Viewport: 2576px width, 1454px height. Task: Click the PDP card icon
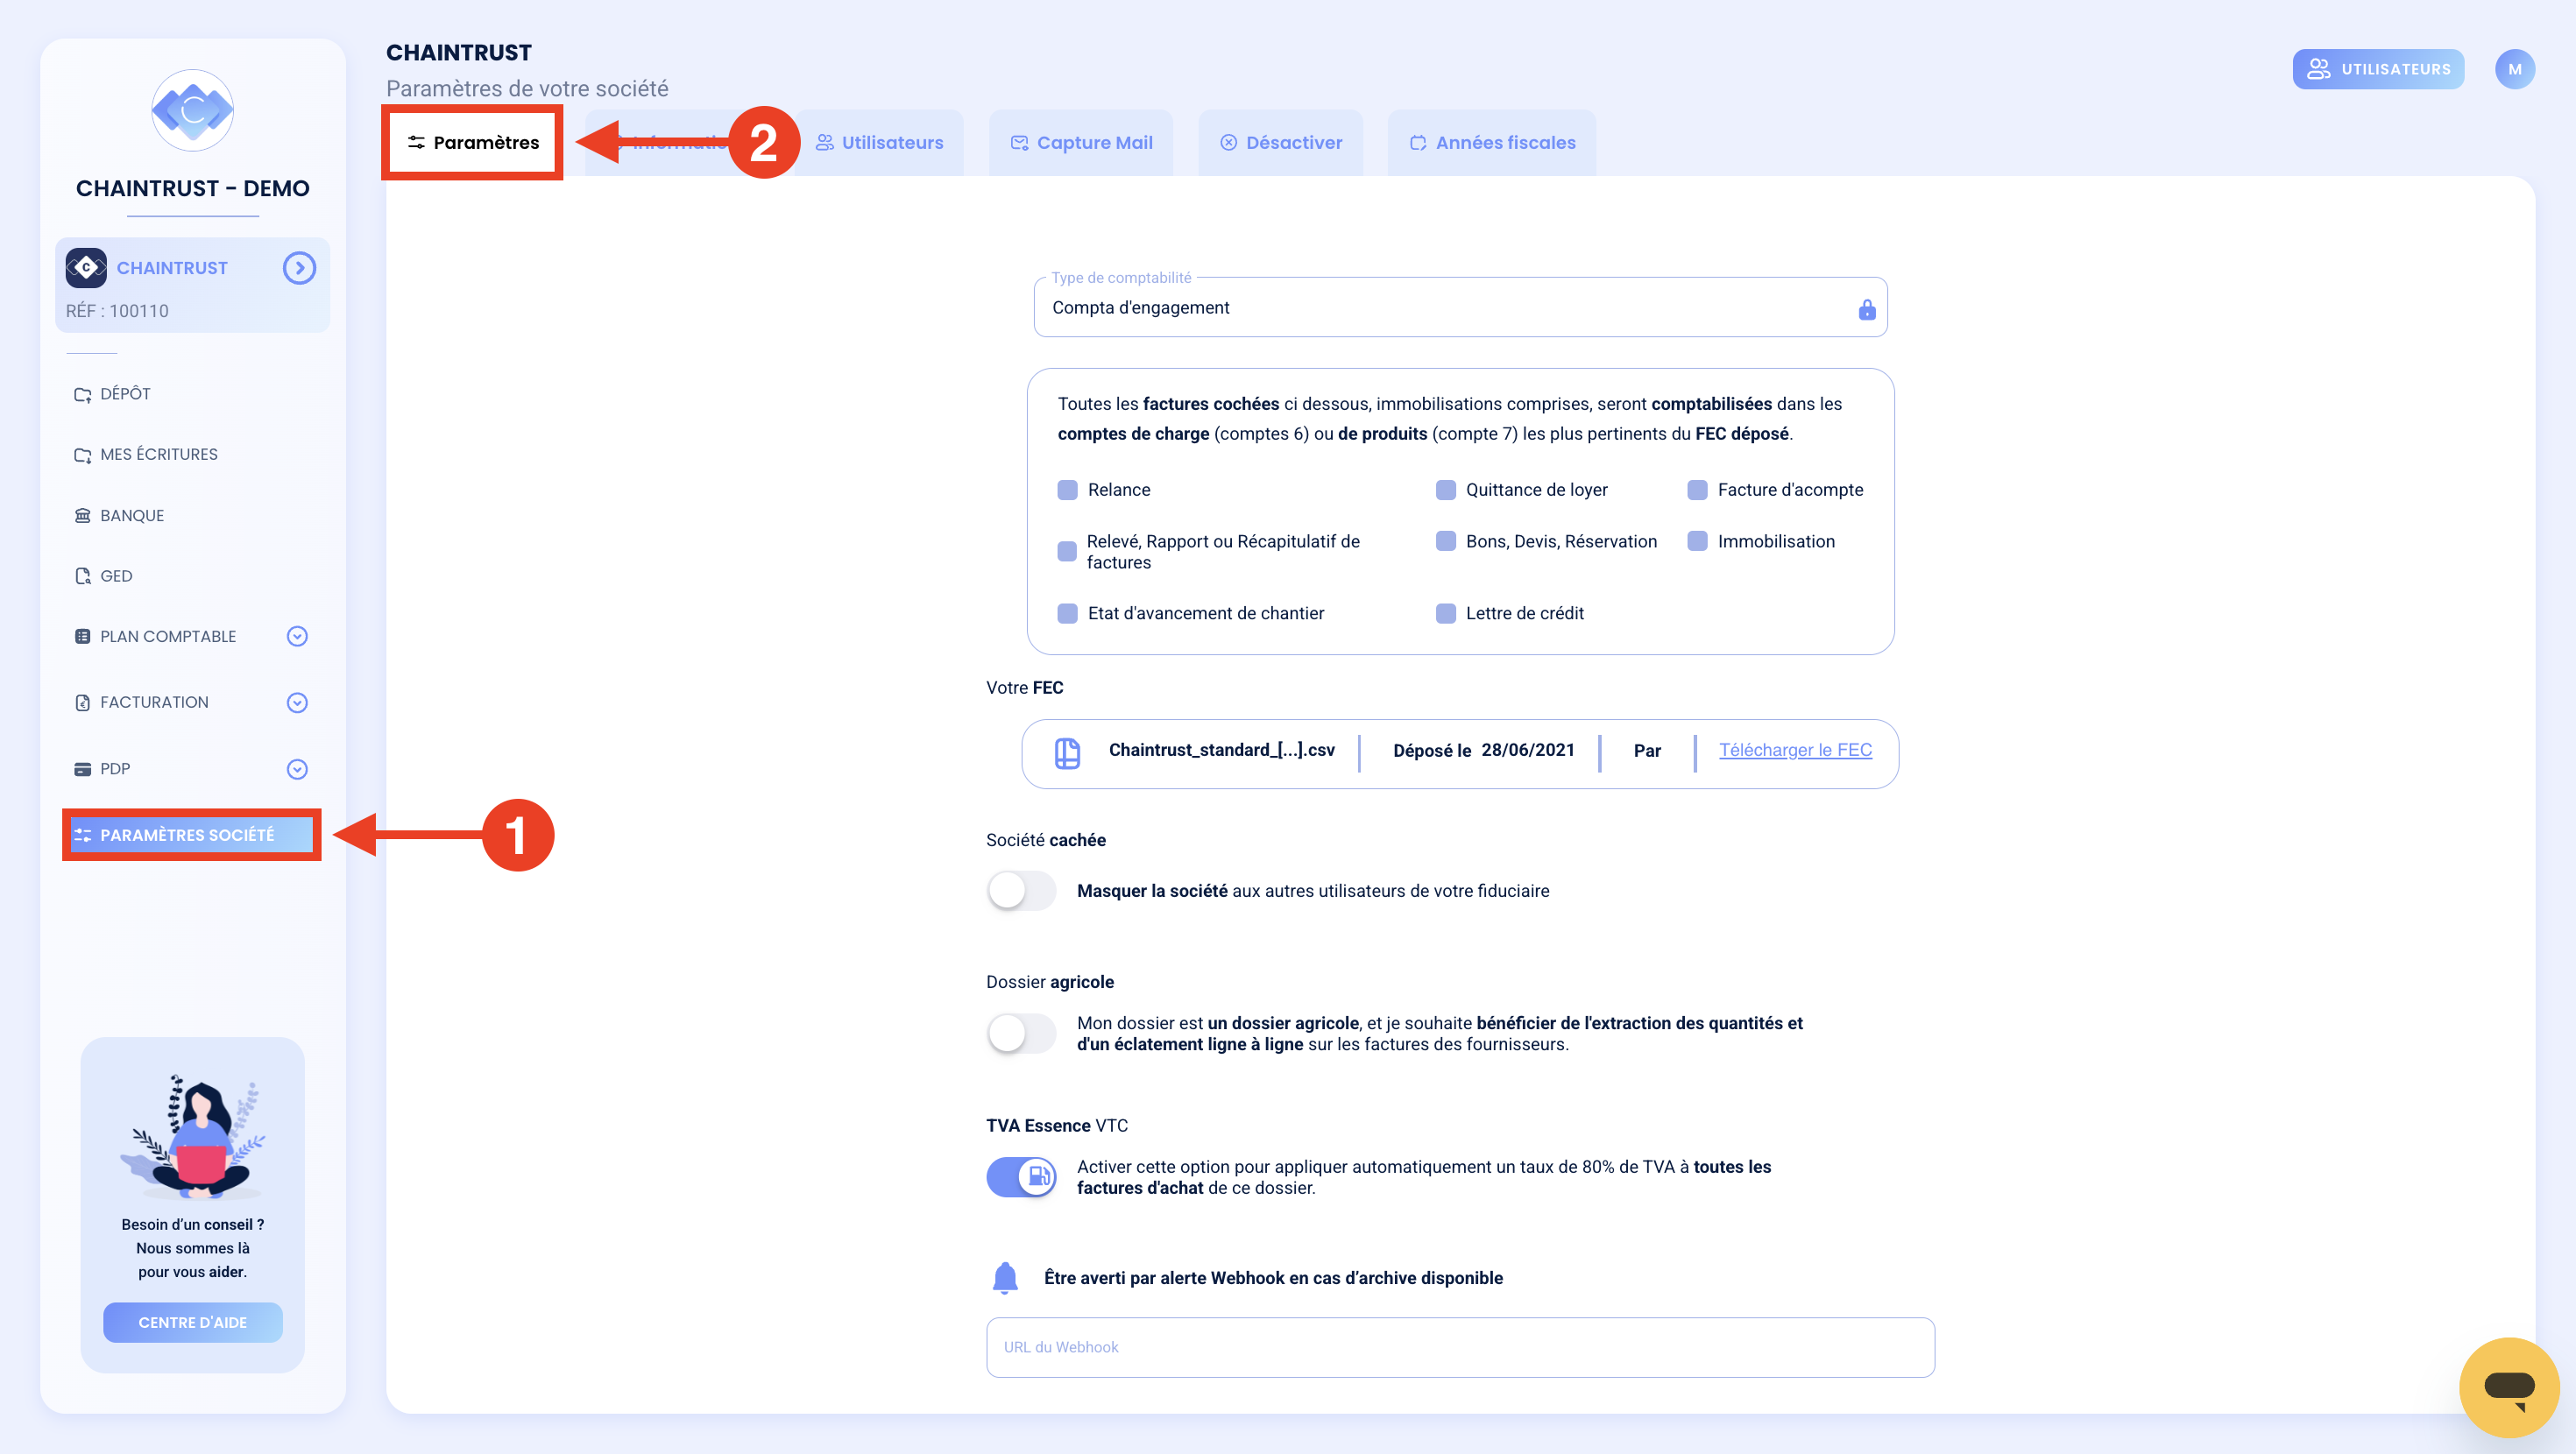click(x=83, y=769)
